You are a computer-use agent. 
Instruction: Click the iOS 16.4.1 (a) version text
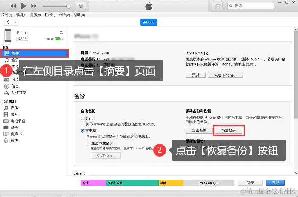(197, 53)
